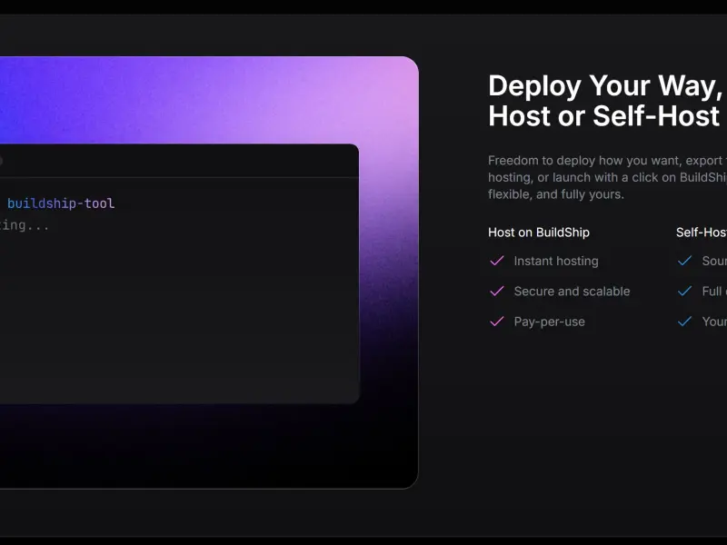This screenshot has width=727, height=545.
Task: Click the blue checkmark beside the "Full" item
Action: pos(684,291)
